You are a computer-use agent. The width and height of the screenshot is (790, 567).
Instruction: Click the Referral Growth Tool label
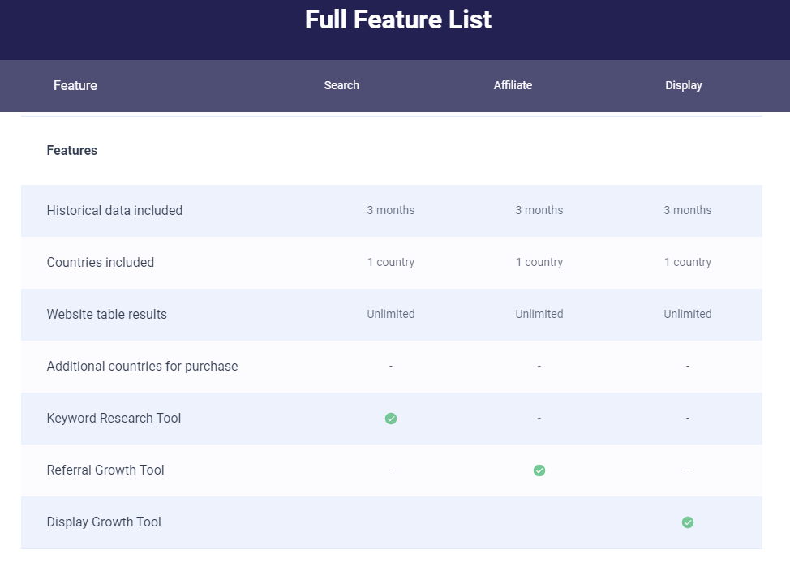point(105,470)
